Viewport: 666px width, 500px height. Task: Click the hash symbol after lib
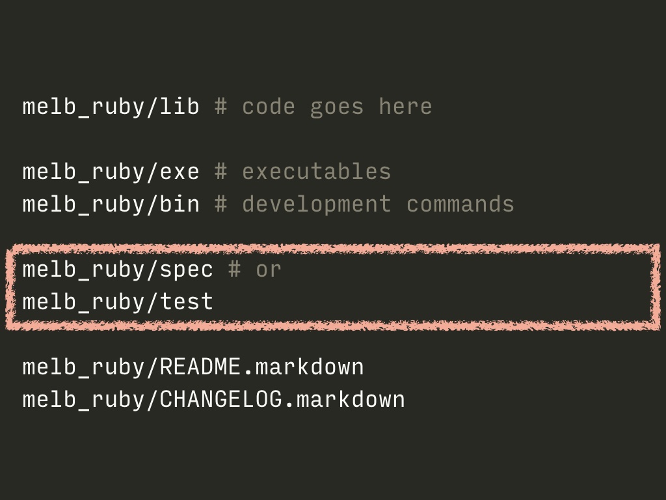tap(220, 106)
